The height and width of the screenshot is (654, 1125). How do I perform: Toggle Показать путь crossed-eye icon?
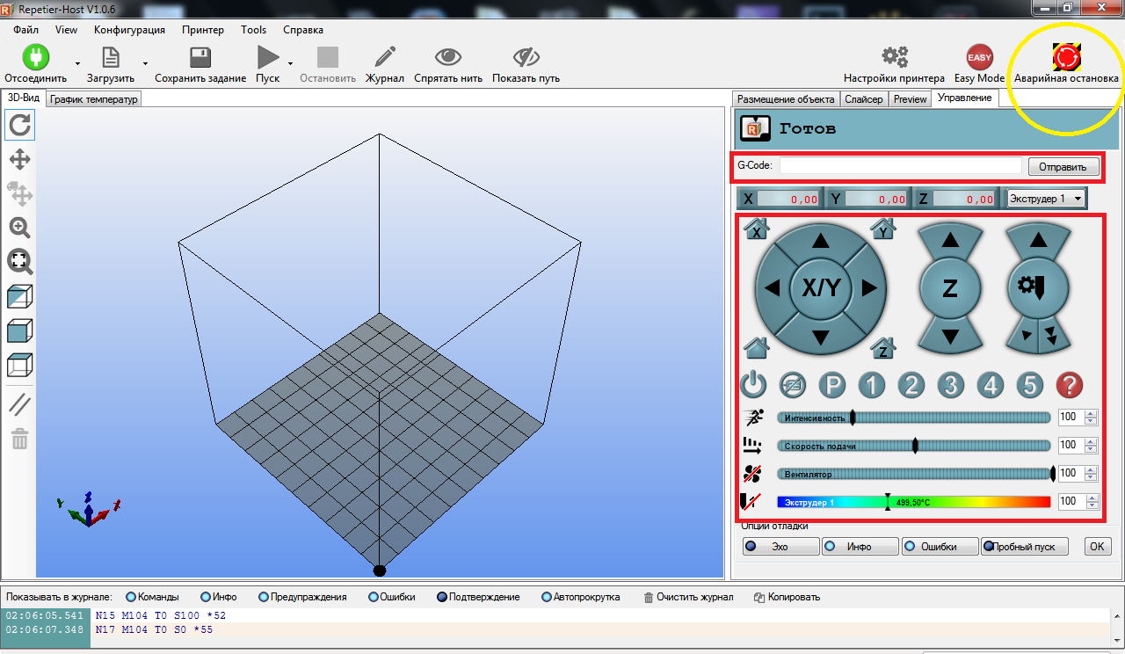coord(526,57)
